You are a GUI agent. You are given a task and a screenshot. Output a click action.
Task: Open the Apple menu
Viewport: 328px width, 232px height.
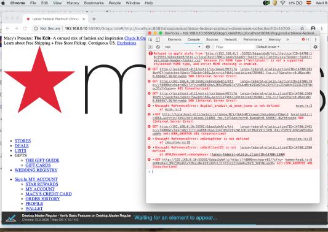[3, 3]
